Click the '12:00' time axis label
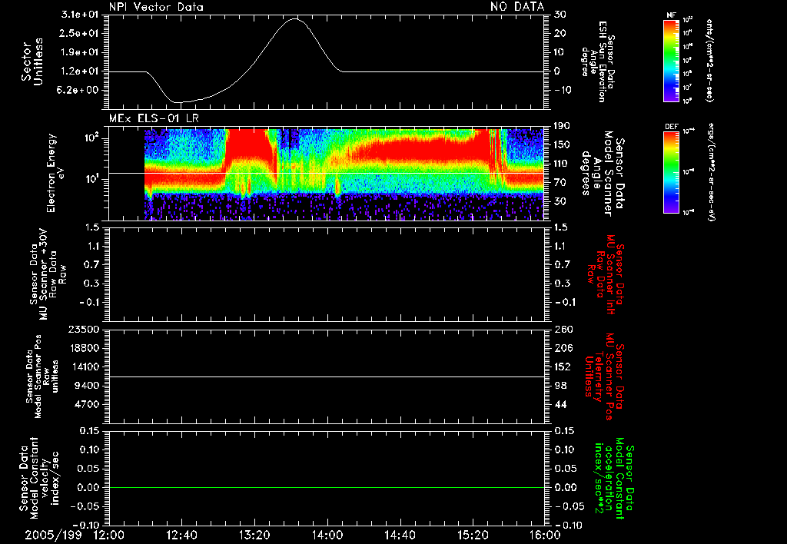Screen dimensions: 787x544 point(109,535)
